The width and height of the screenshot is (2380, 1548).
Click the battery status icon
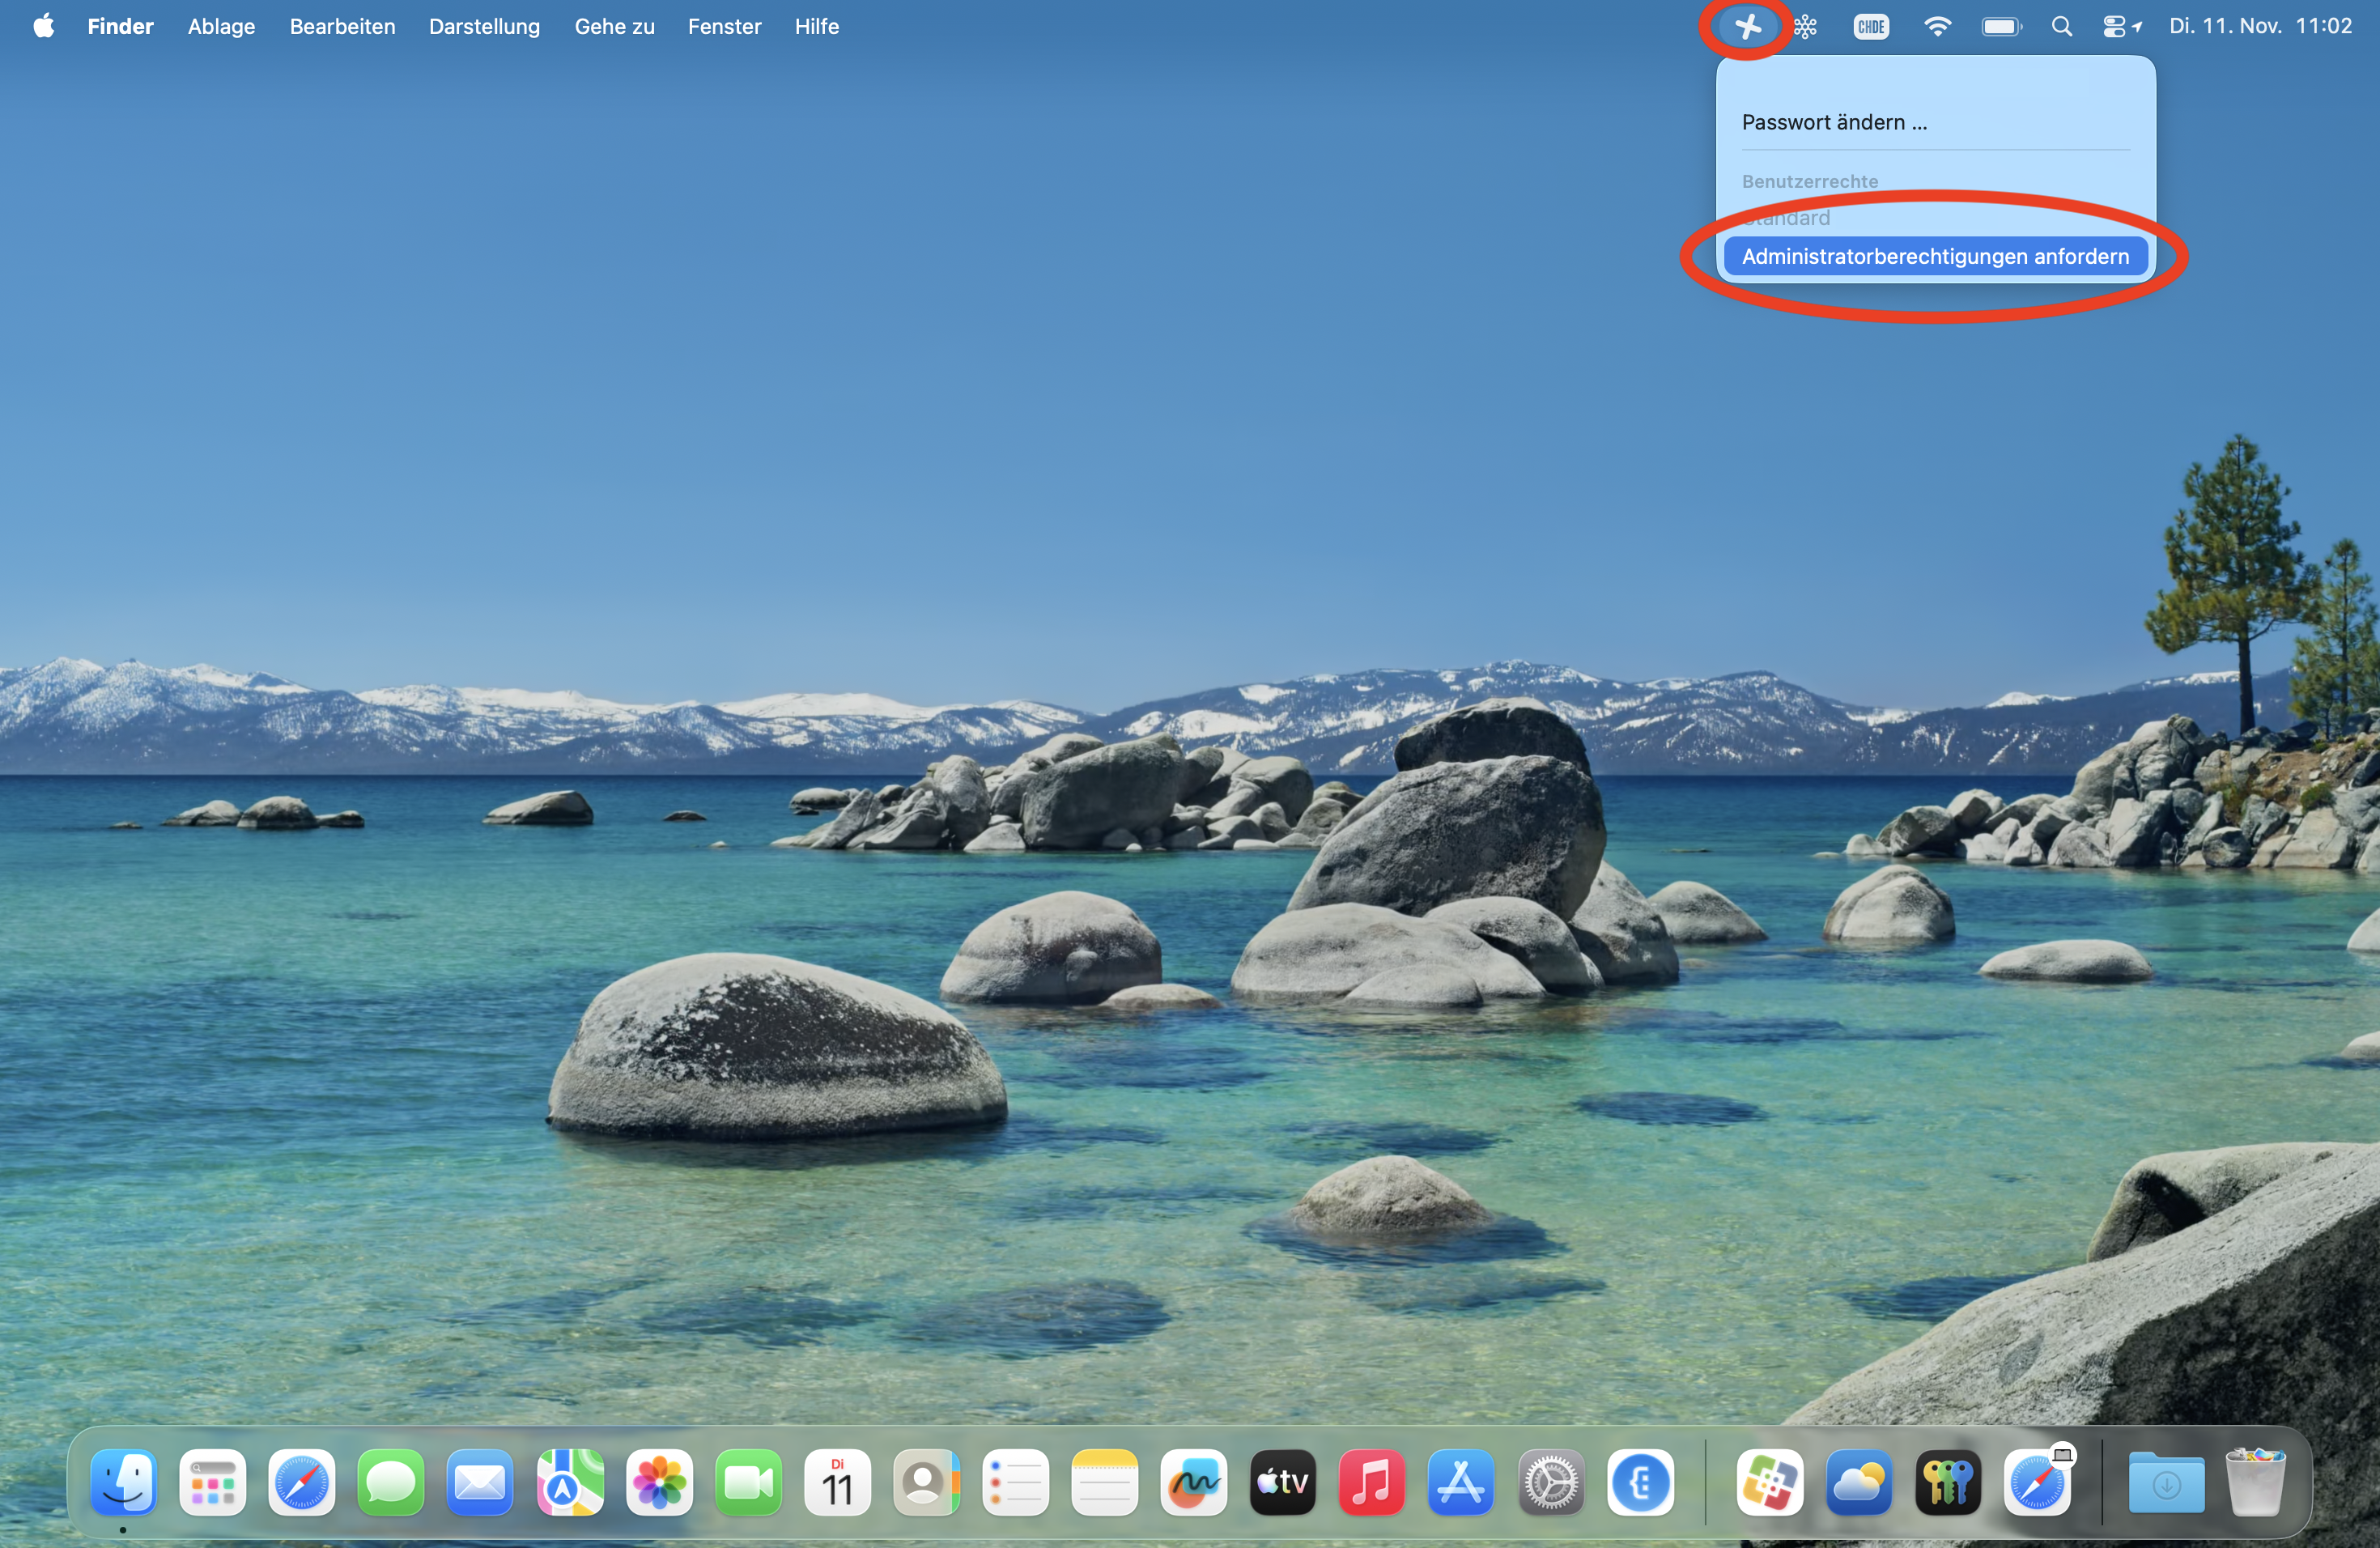2000,26
